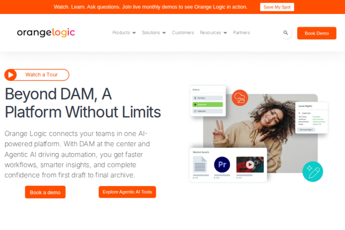The width and height of the screenshot is (345, 230).
Task: Click the play icon beside Watch a Tour
Action: point(10,75)
